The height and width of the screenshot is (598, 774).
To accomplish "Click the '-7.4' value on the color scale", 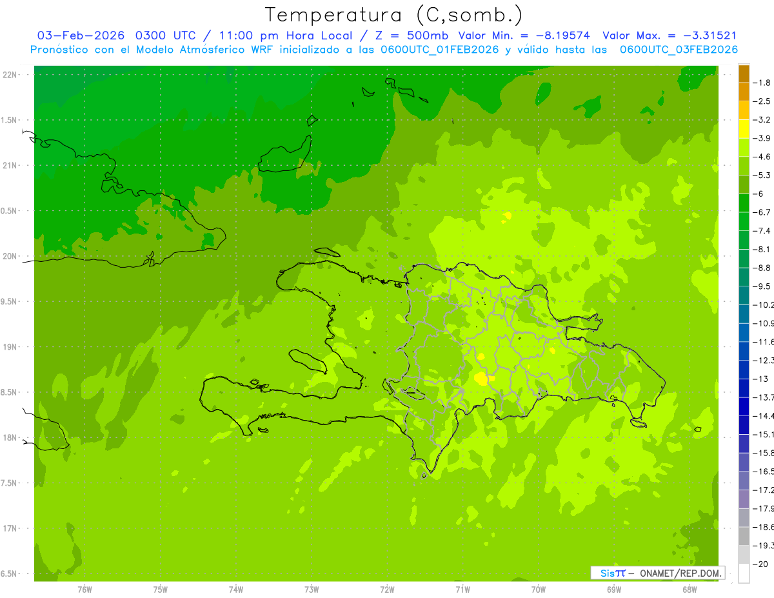I will click(x=762, y=231).
